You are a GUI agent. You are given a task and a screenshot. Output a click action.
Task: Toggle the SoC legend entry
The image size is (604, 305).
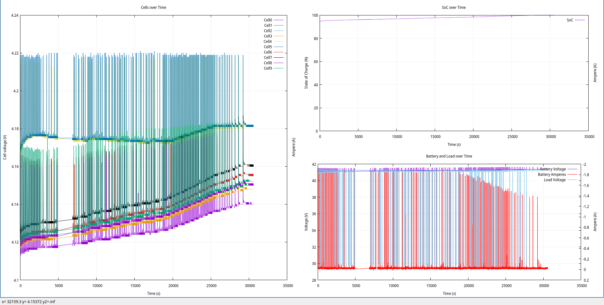click(x=576, y=20)
